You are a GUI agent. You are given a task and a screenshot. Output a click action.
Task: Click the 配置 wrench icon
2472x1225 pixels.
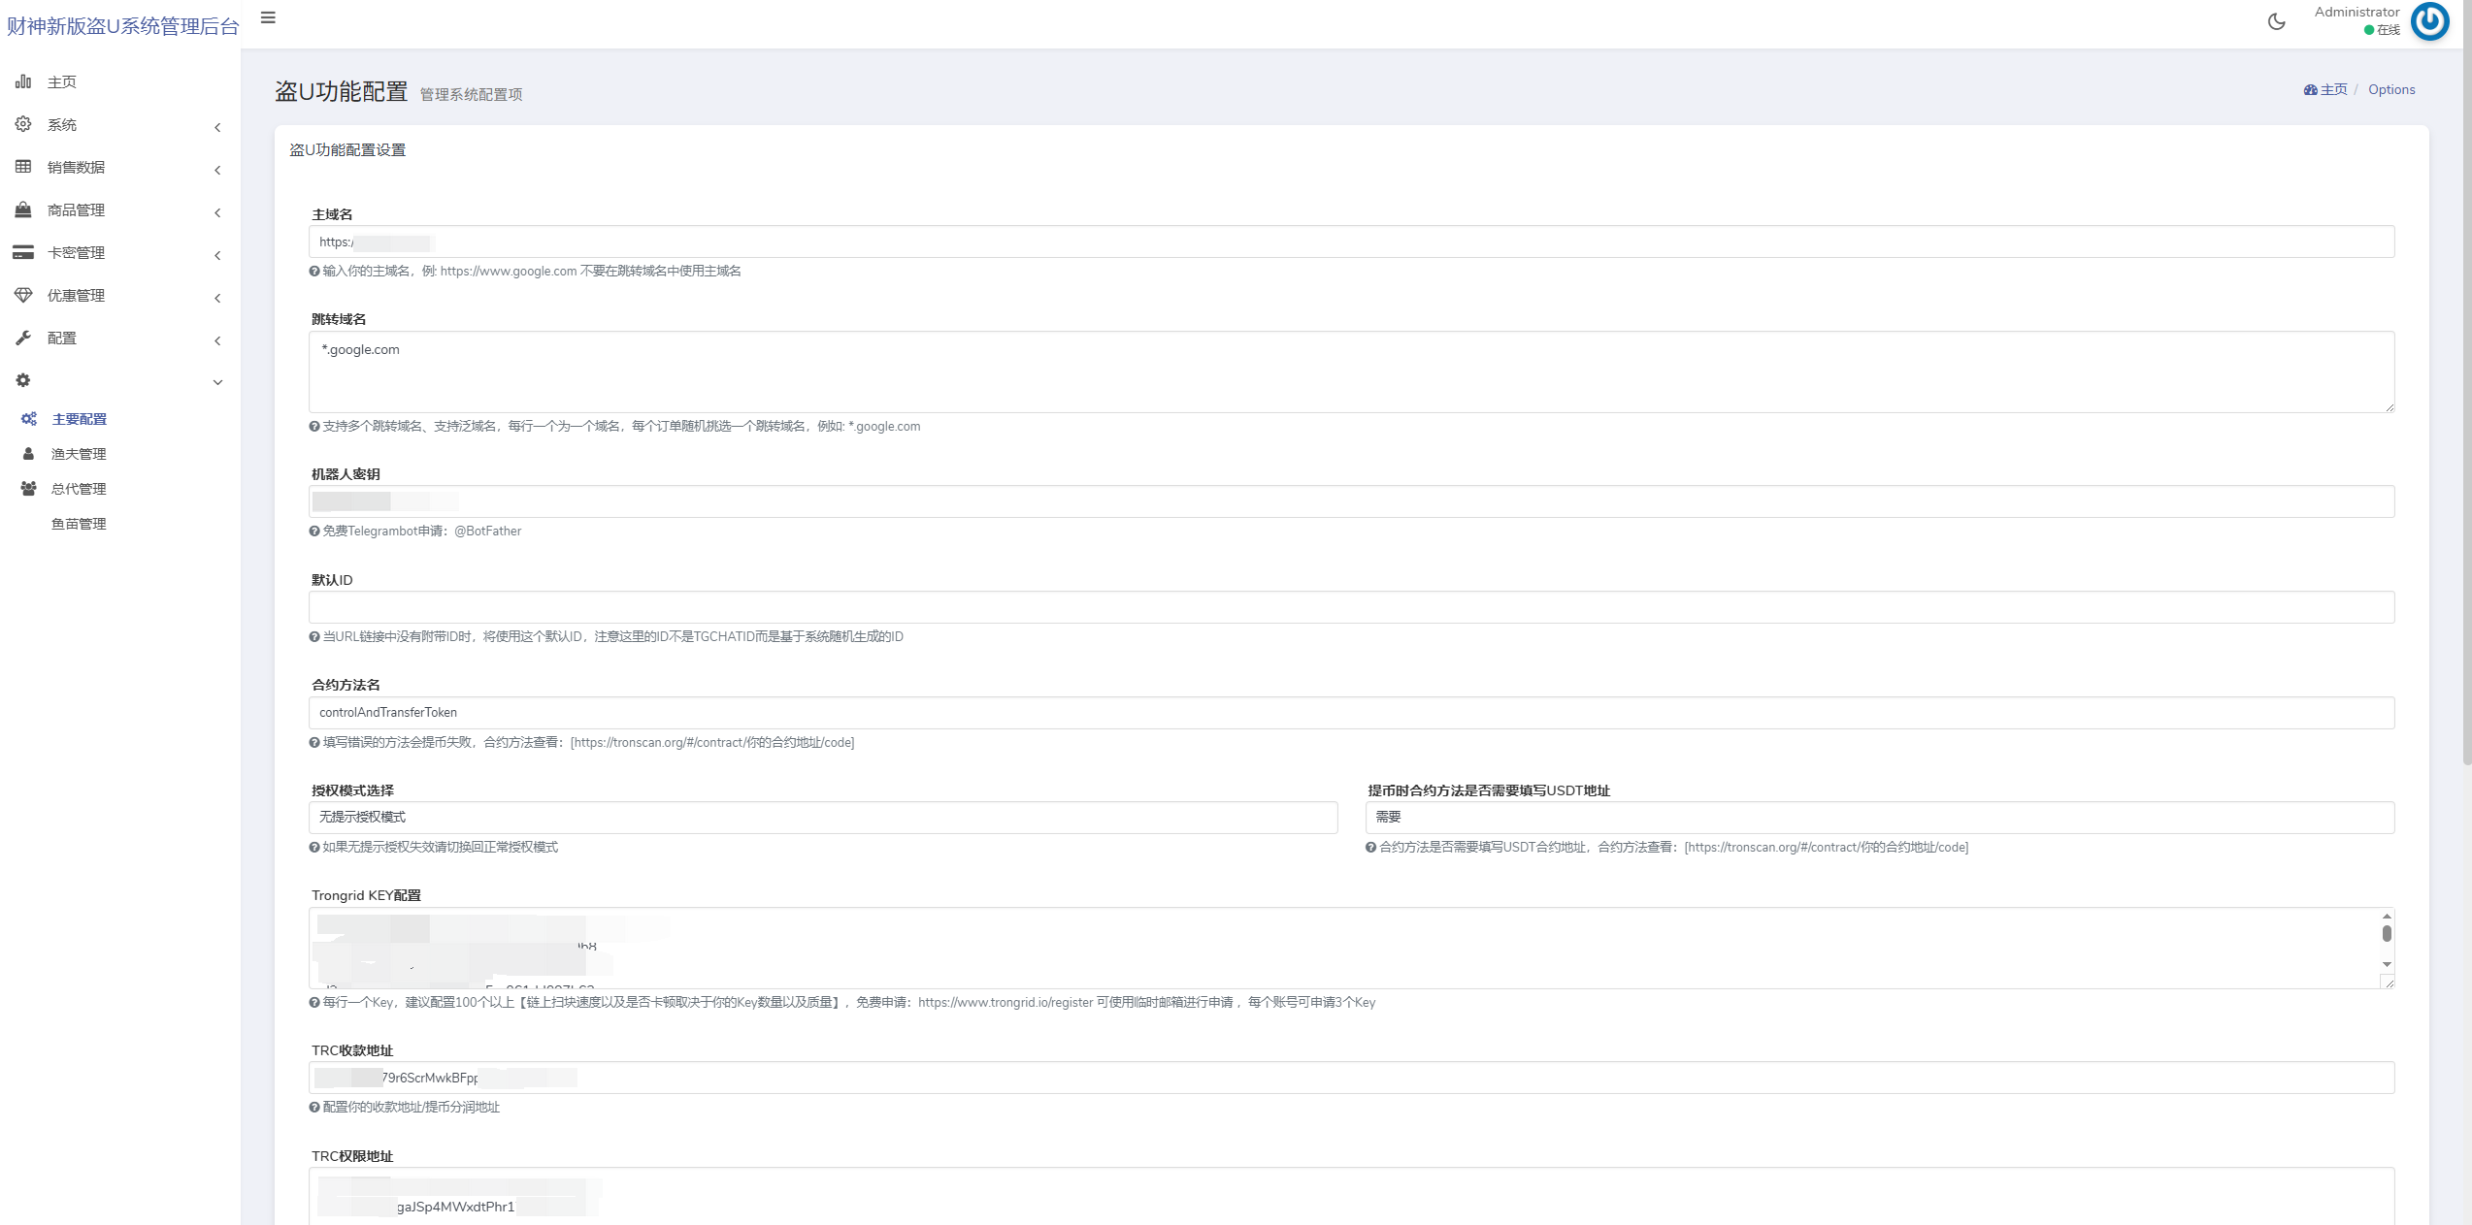pos(23,338)
